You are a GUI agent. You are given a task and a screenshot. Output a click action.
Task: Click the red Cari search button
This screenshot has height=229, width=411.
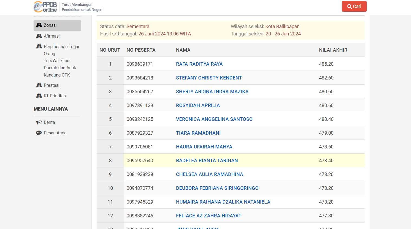354,6
